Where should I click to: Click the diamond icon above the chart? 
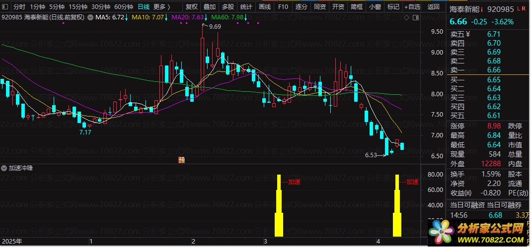[406, 18]
